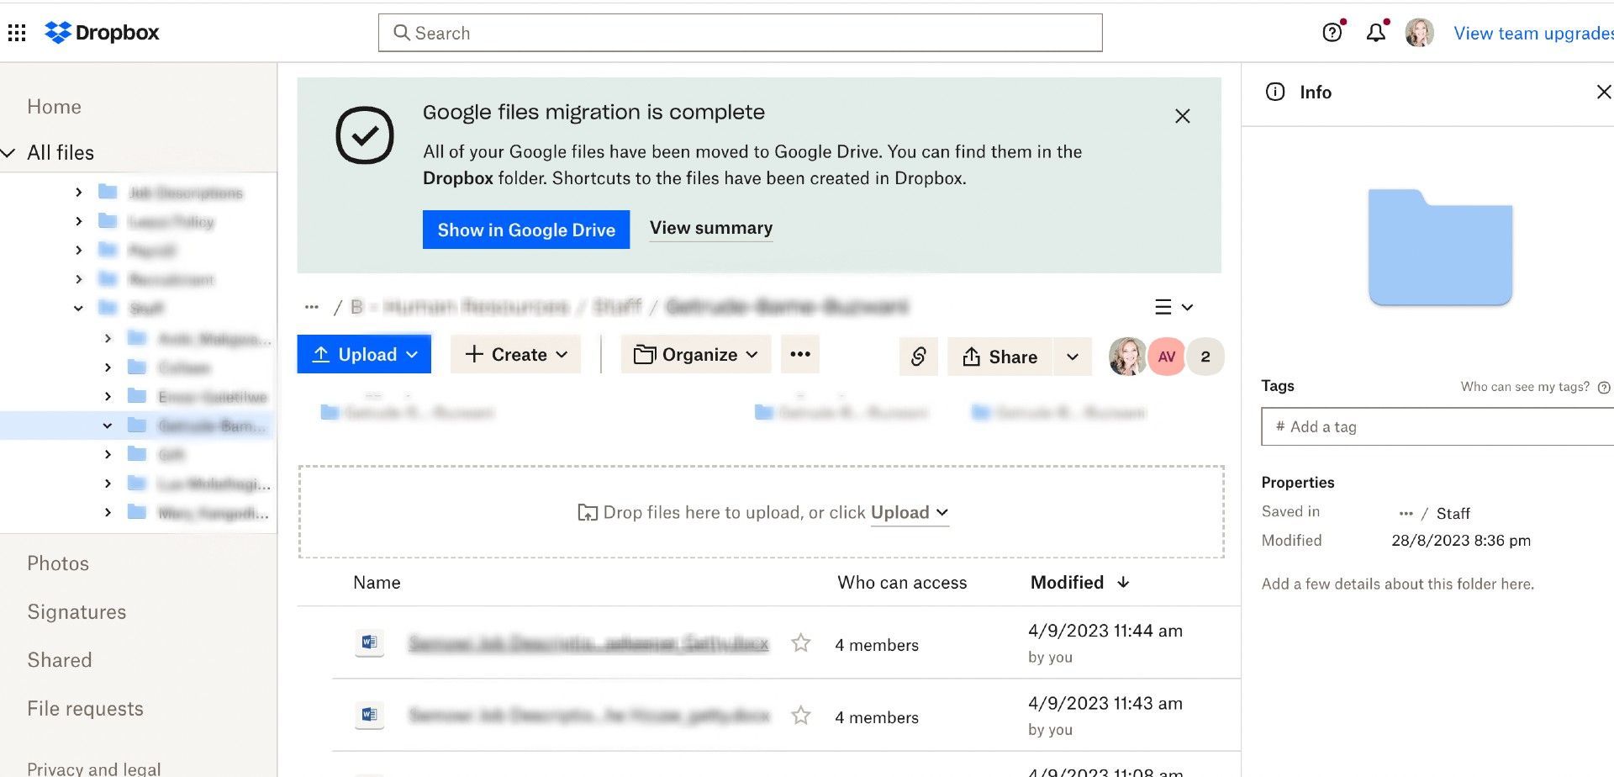The width and height of the screenshot is (1614, 777).
Task: Close the Info panel
Action: click(x=1603, y=92)
